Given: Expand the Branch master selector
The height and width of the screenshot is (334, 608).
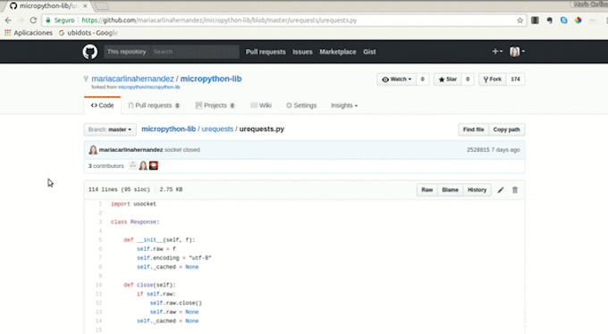Looking at the screenshot, I should [x=110, y=129].
